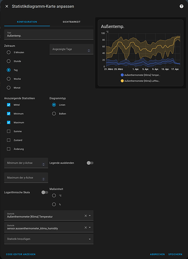Switch to the Sichtbarkeit tab
This screenshot has width=188, height=259.
click(x=72, y=22)
